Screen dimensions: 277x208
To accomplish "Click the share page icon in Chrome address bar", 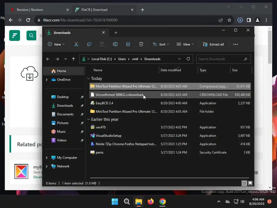I will [221, 20].
